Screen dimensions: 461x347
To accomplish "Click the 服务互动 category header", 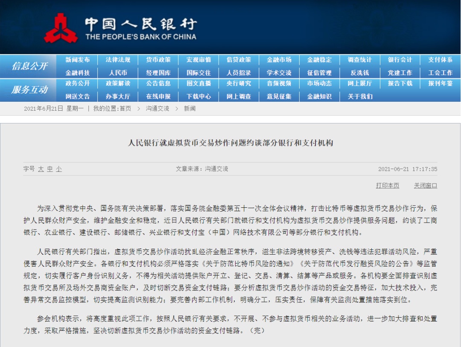I will point(29,90).
